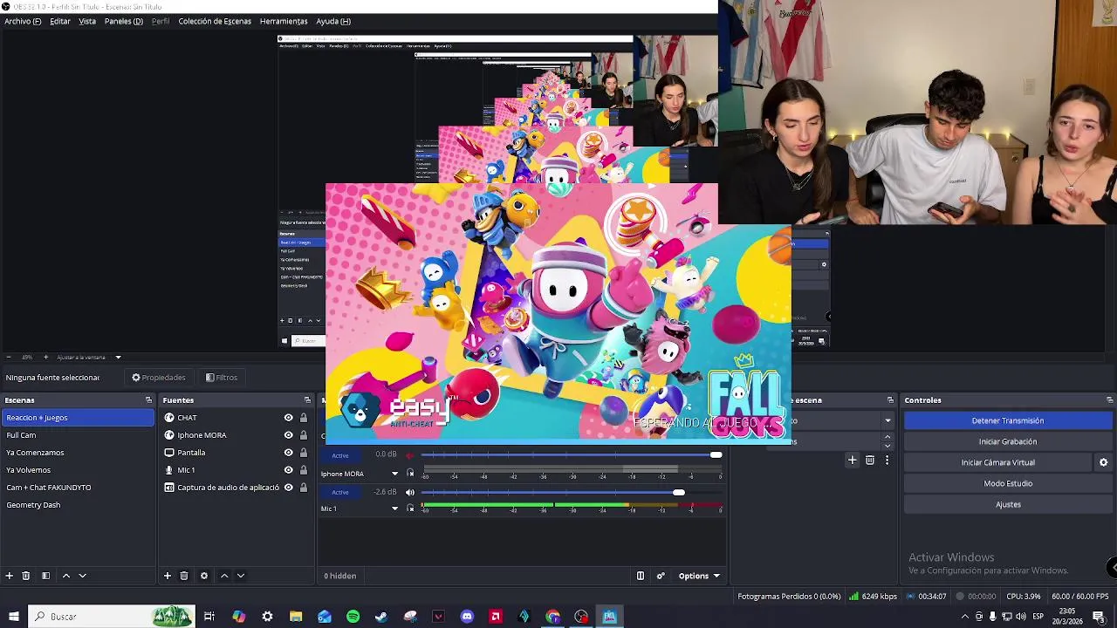Open Spotify from the taskbar
The image size is (1117, 628).
coord(353,617)
